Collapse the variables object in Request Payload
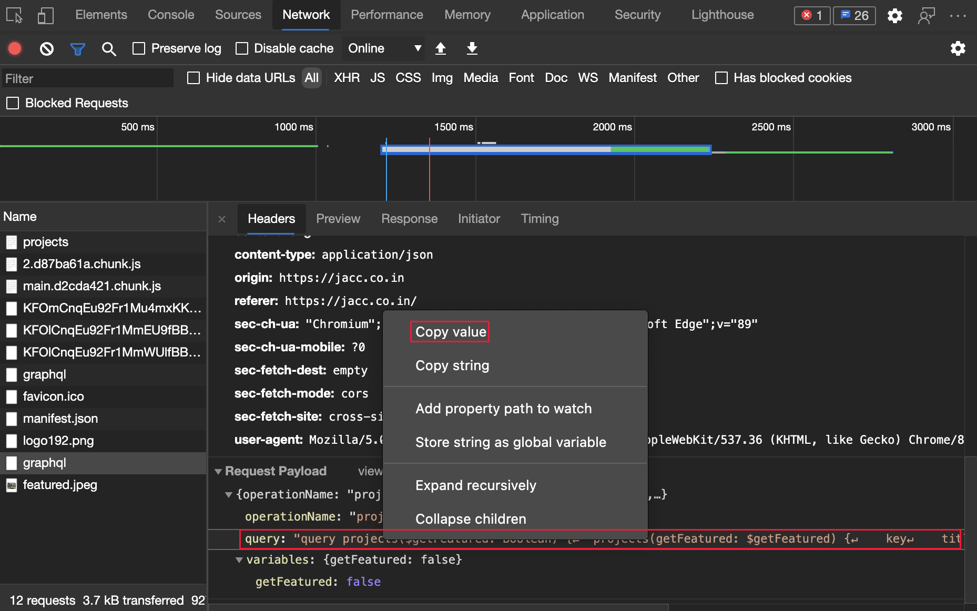The image size is (977, 611). click(239, 559)
